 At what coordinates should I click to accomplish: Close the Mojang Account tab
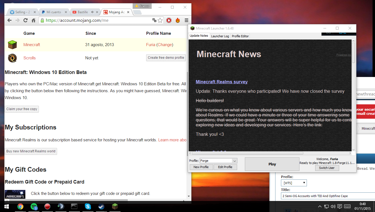coord(128,12)
